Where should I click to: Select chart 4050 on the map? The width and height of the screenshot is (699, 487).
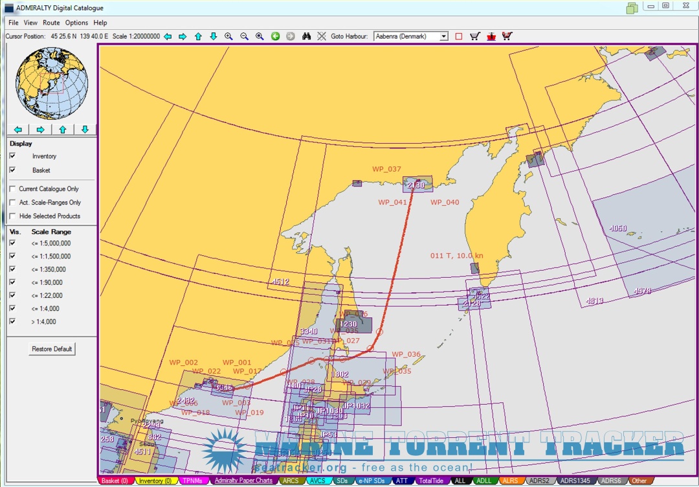[x=618, y=229]
